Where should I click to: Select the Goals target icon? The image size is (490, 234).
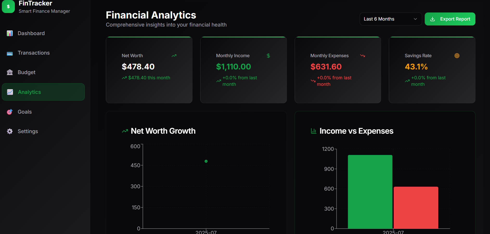[x=10, y=112]
